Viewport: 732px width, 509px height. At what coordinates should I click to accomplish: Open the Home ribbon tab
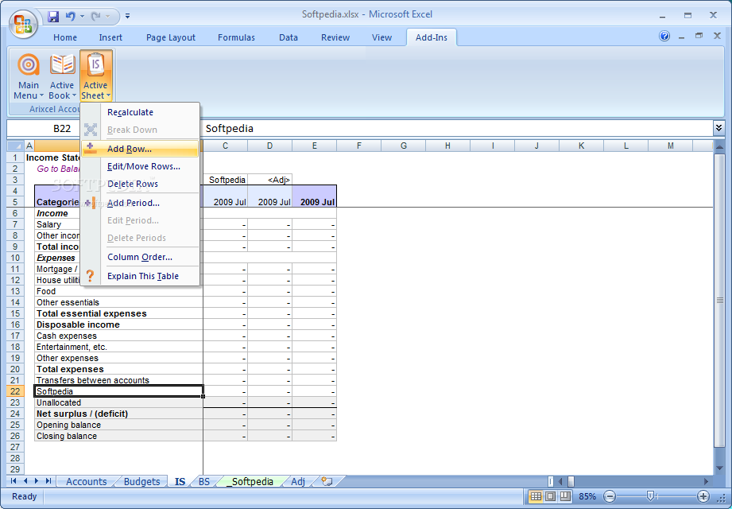click(x=65, y=37)
